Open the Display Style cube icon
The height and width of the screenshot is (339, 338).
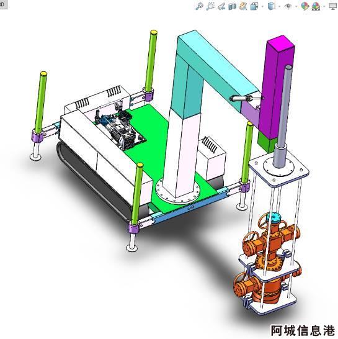(x=271, y=6)
